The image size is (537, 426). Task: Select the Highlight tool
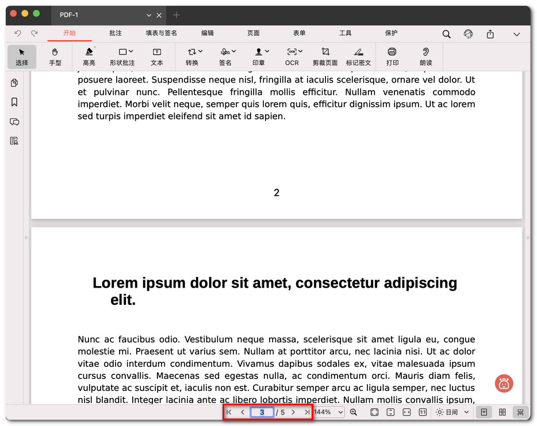click(x=89, y=57)
